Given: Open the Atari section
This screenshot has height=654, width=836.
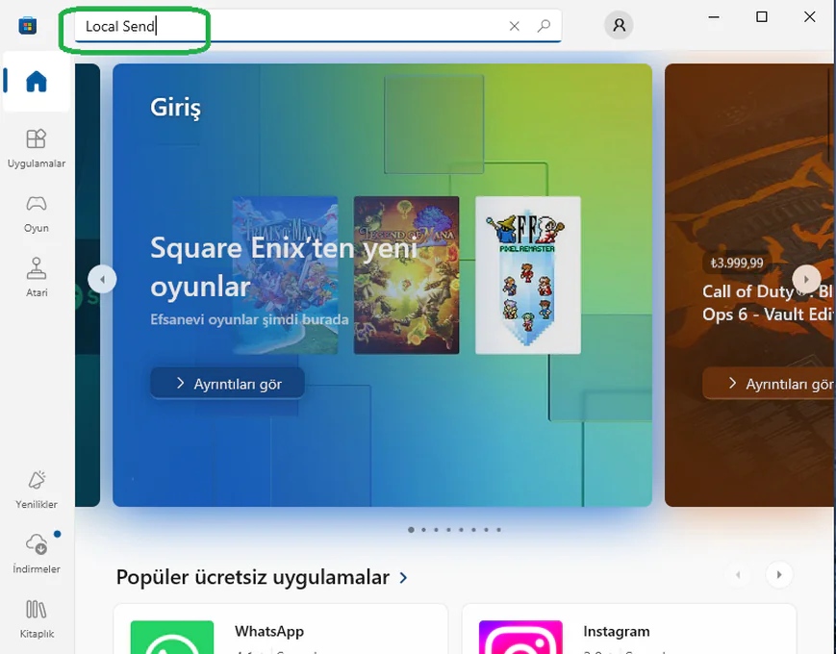Looking at the screenshot, I should click(37, 277).
